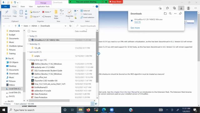The image size is (200, 113).
Task: Click search icon in Edge Downloads panel
Action: pyautogui.click(x=170, y=13)
